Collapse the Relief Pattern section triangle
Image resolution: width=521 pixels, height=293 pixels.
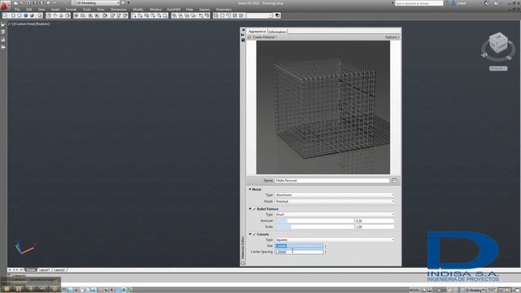coord(250,209)
